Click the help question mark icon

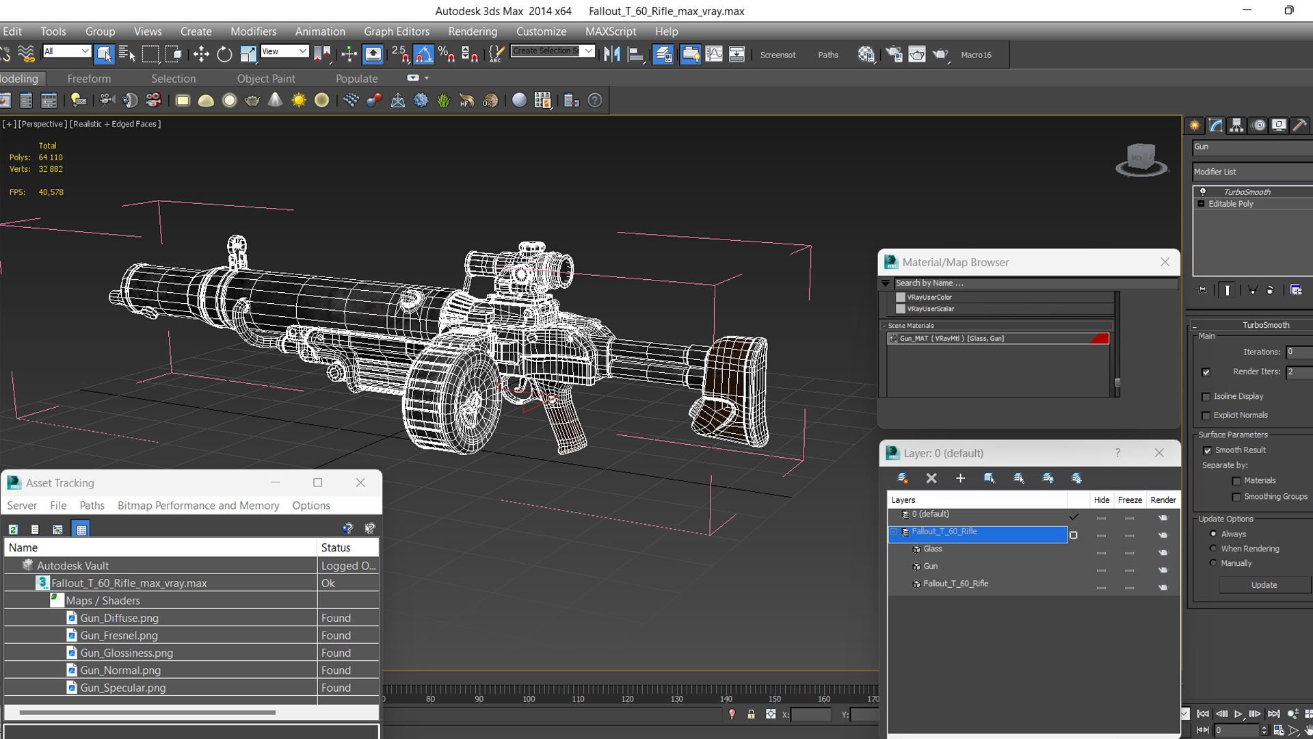(x=595, y=101)
